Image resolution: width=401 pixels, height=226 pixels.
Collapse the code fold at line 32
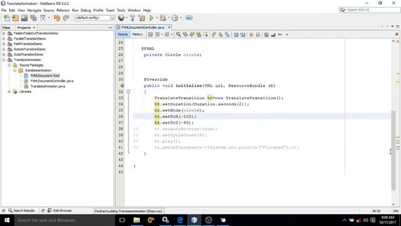(128, 92)
